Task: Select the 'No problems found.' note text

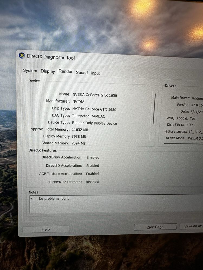Action: coord(55,198)
